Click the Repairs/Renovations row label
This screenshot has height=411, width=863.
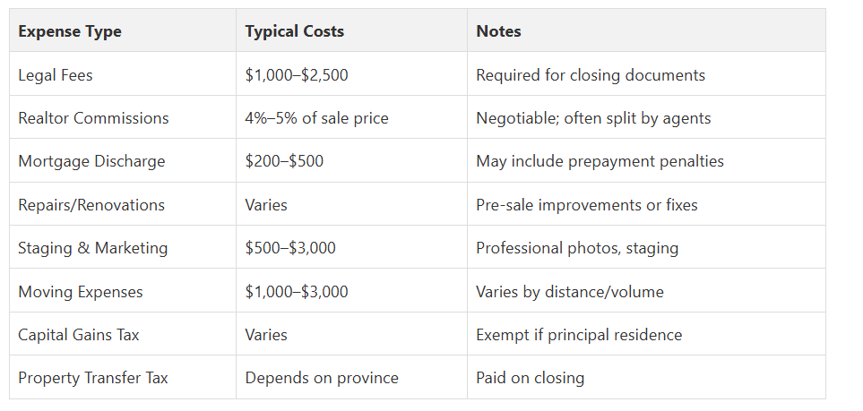(x=91, y=205)
